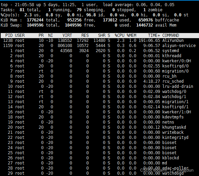This screenshot has width=199, height=176.
Task: Click the time value 4:18.27
Action: tap(152, 81)
